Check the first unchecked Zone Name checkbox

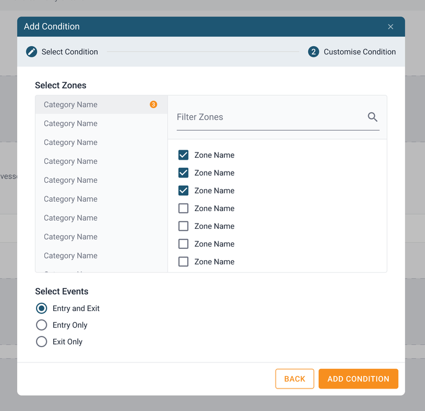pos(184,208)
